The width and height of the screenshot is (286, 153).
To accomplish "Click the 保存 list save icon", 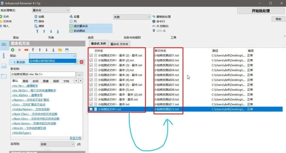I will point(36,21).
